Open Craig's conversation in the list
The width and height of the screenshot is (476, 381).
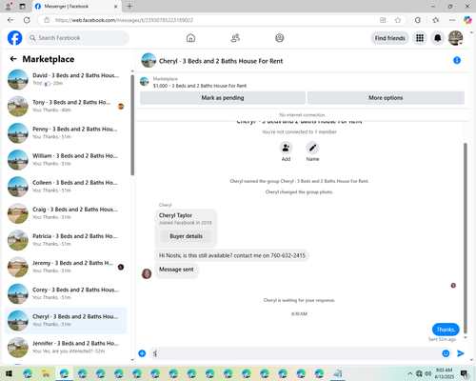[66, 213]
